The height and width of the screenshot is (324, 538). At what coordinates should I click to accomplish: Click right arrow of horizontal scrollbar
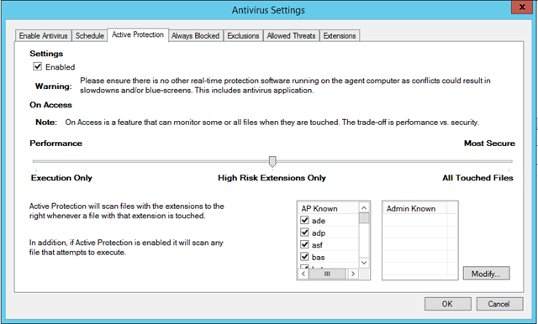[x=353, y=274]
